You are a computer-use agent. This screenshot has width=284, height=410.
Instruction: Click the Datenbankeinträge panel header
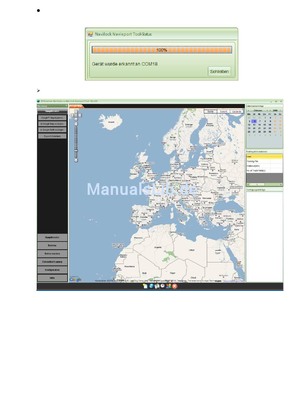tap(265, 106)
